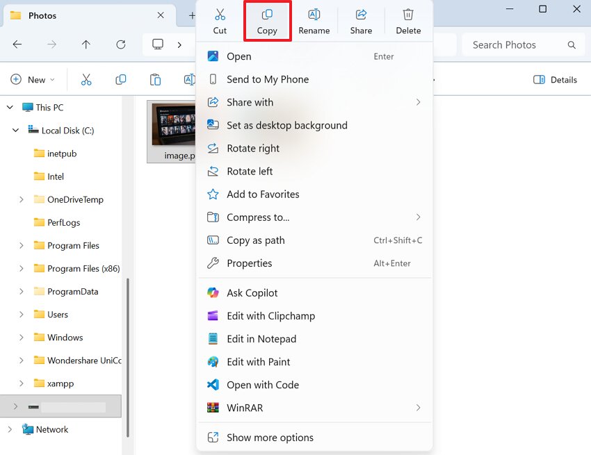The width and height of the screenshot is (591, 455).
Task: Click the Clipchamp icon
Action: [213, 315]
